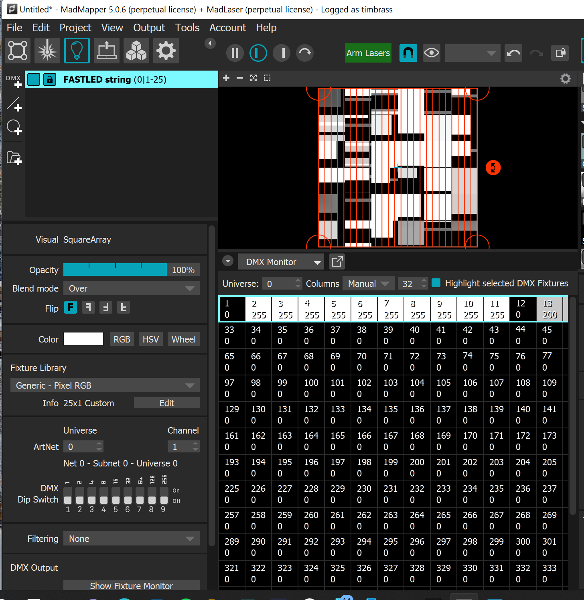The image size is (584, 600).
Task: Toggle lock on FASTLED string fixture
Action: (49, 79)
